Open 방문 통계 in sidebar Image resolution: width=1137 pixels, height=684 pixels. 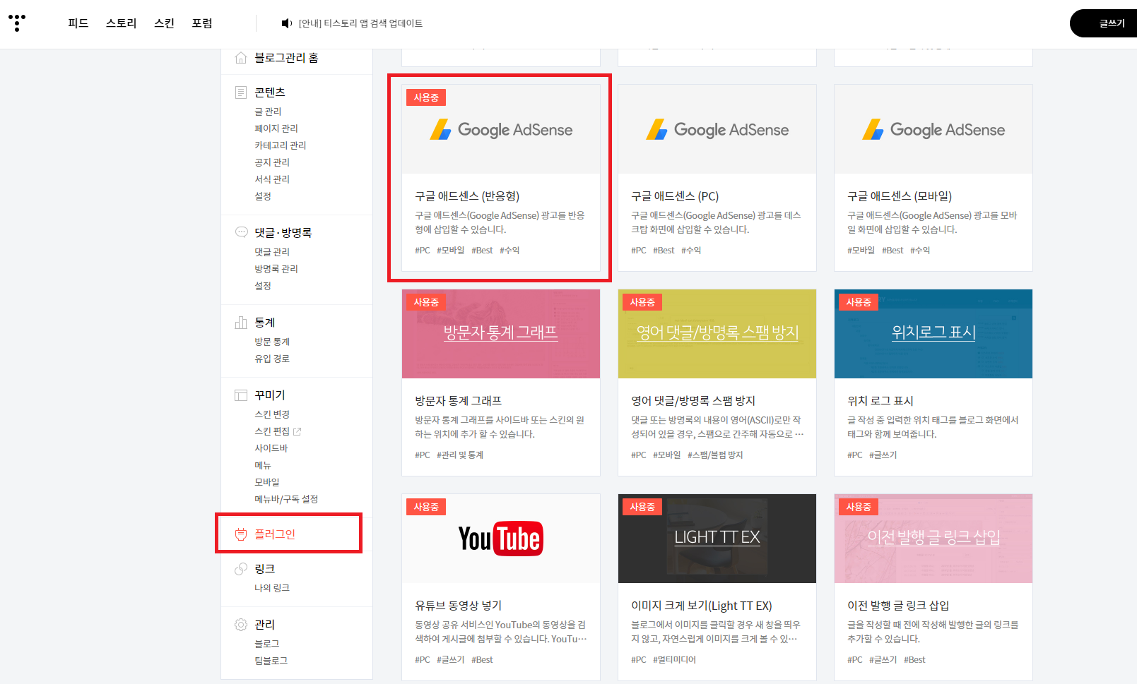(x=272, y=342)
